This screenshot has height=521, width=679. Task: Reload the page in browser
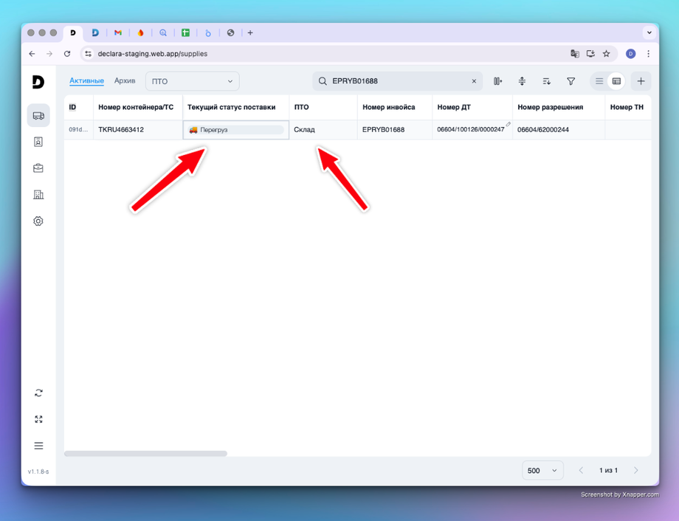pyautogui.click(x=67, y=54)
